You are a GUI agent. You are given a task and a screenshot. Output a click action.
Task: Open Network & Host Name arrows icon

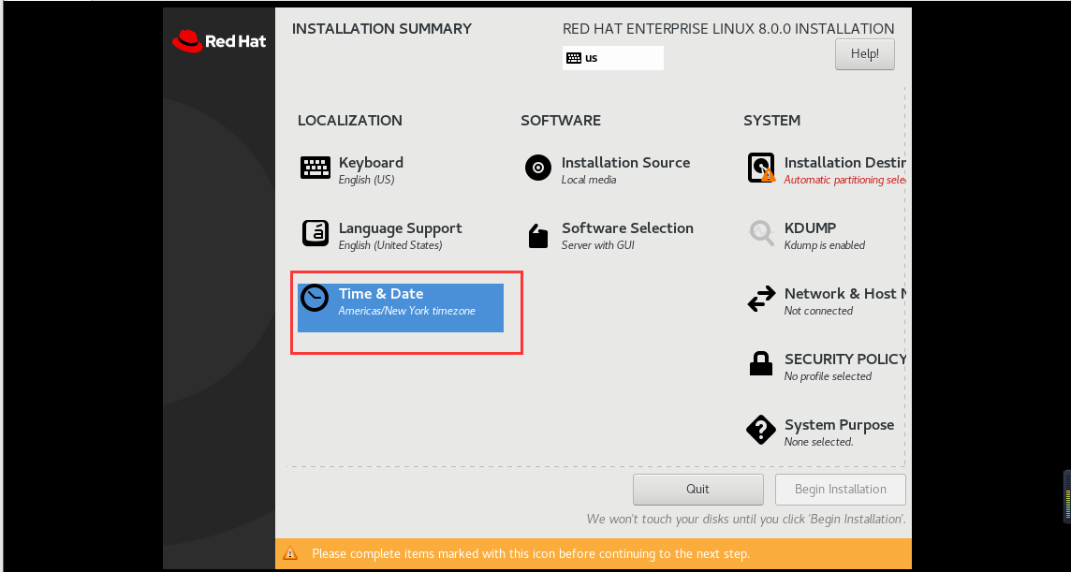tap(761, 299)
